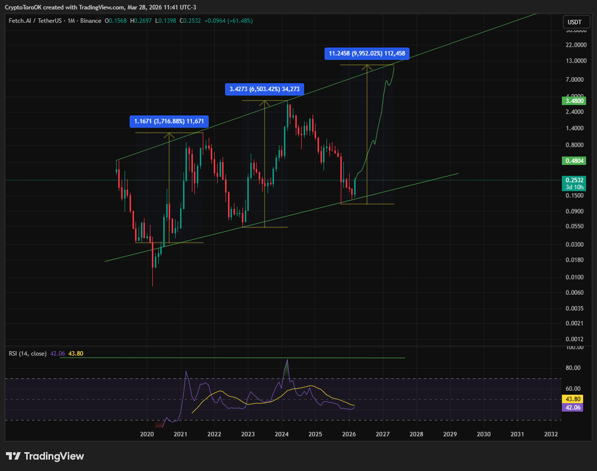Select 2026 on the time axis
This screenshot has height=471, width=597.
[349, 434]
